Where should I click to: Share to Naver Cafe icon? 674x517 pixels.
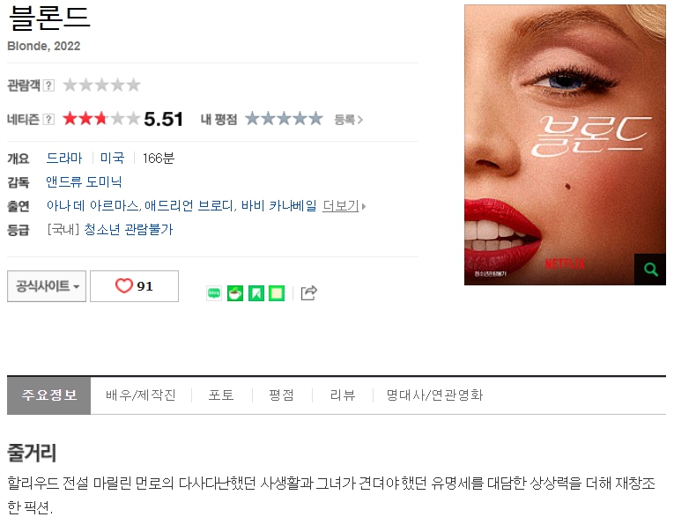(235, 293)
